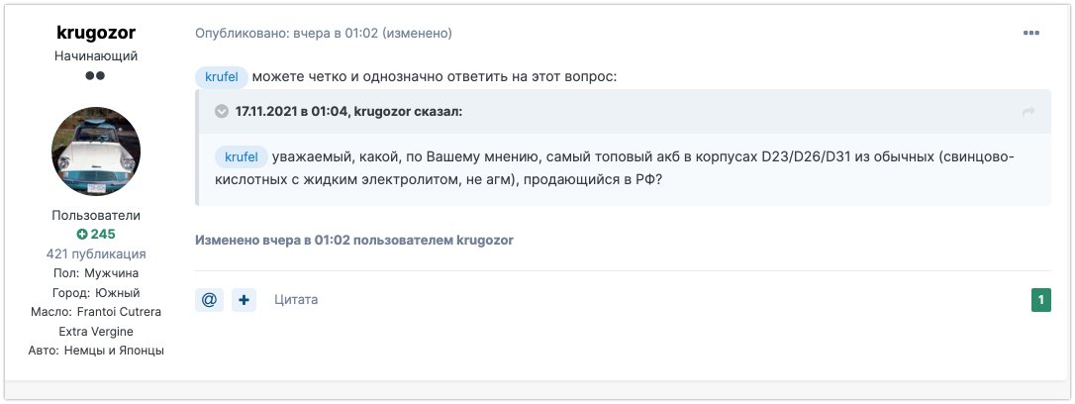Click the Начинающий rank title
This screenshot has height=404, width=1075.
click(96, 56)
